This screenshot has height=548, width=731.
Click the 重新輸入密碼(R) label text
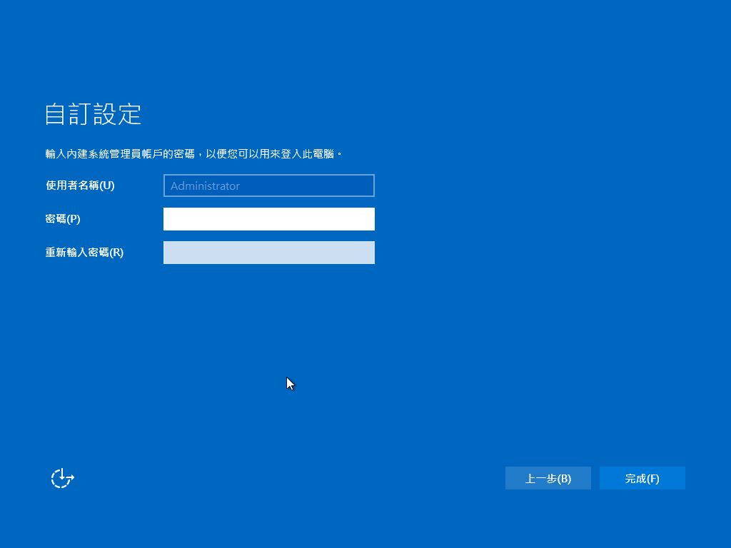84,253
